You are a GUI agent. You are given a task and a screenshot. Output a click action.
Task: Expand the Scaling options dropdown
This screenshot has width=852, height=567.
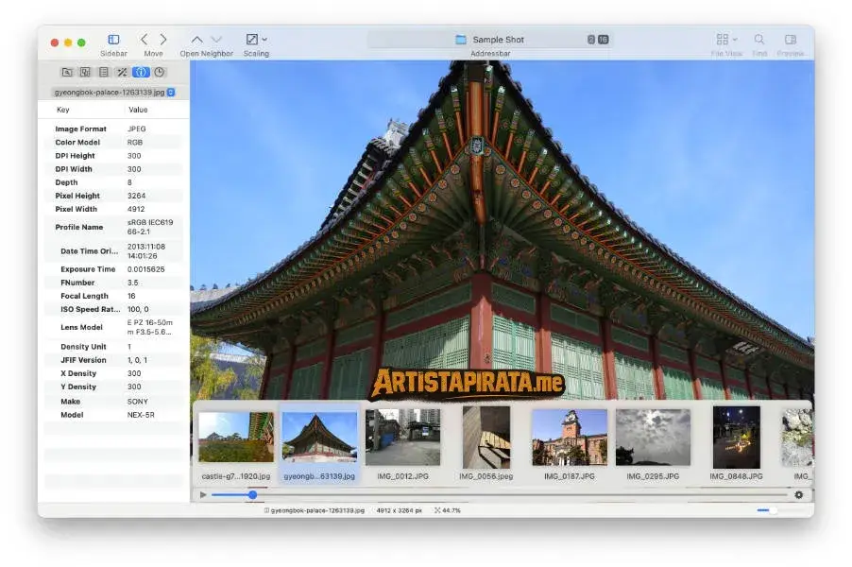[x=264, y=39]
